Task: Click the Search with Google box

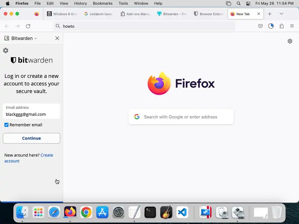Action: point(181,117)
